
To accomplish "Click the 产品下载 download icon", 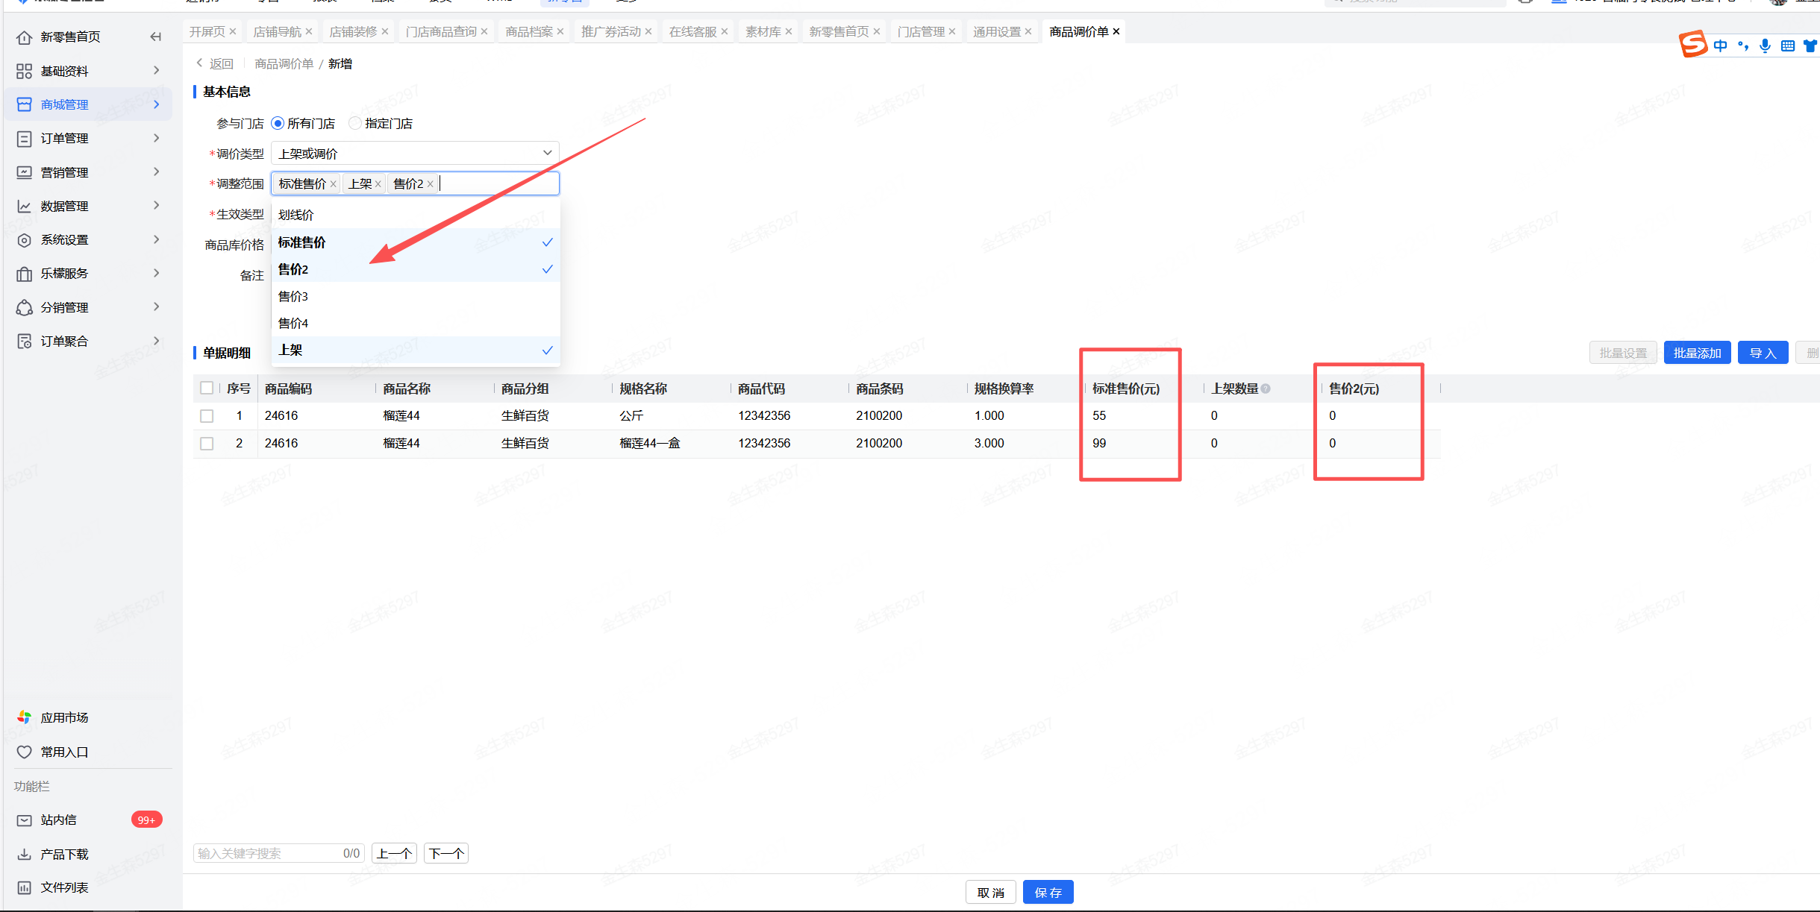I will (x=24, y=854).
